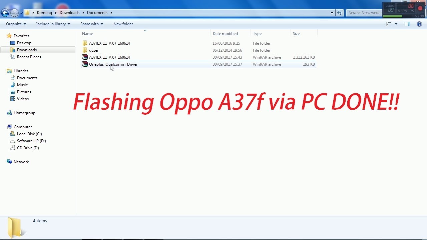Open Include in library menu
This screenshot has width=427, height=240.
click(53, 24)
